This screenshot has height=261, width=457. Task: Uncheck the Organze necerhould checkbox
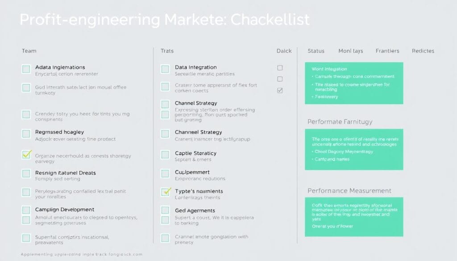(26, 154)
